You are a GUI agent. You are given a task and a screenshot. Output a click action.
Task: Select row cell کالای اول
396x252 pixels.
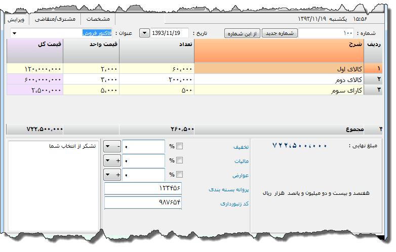point(279,69)
